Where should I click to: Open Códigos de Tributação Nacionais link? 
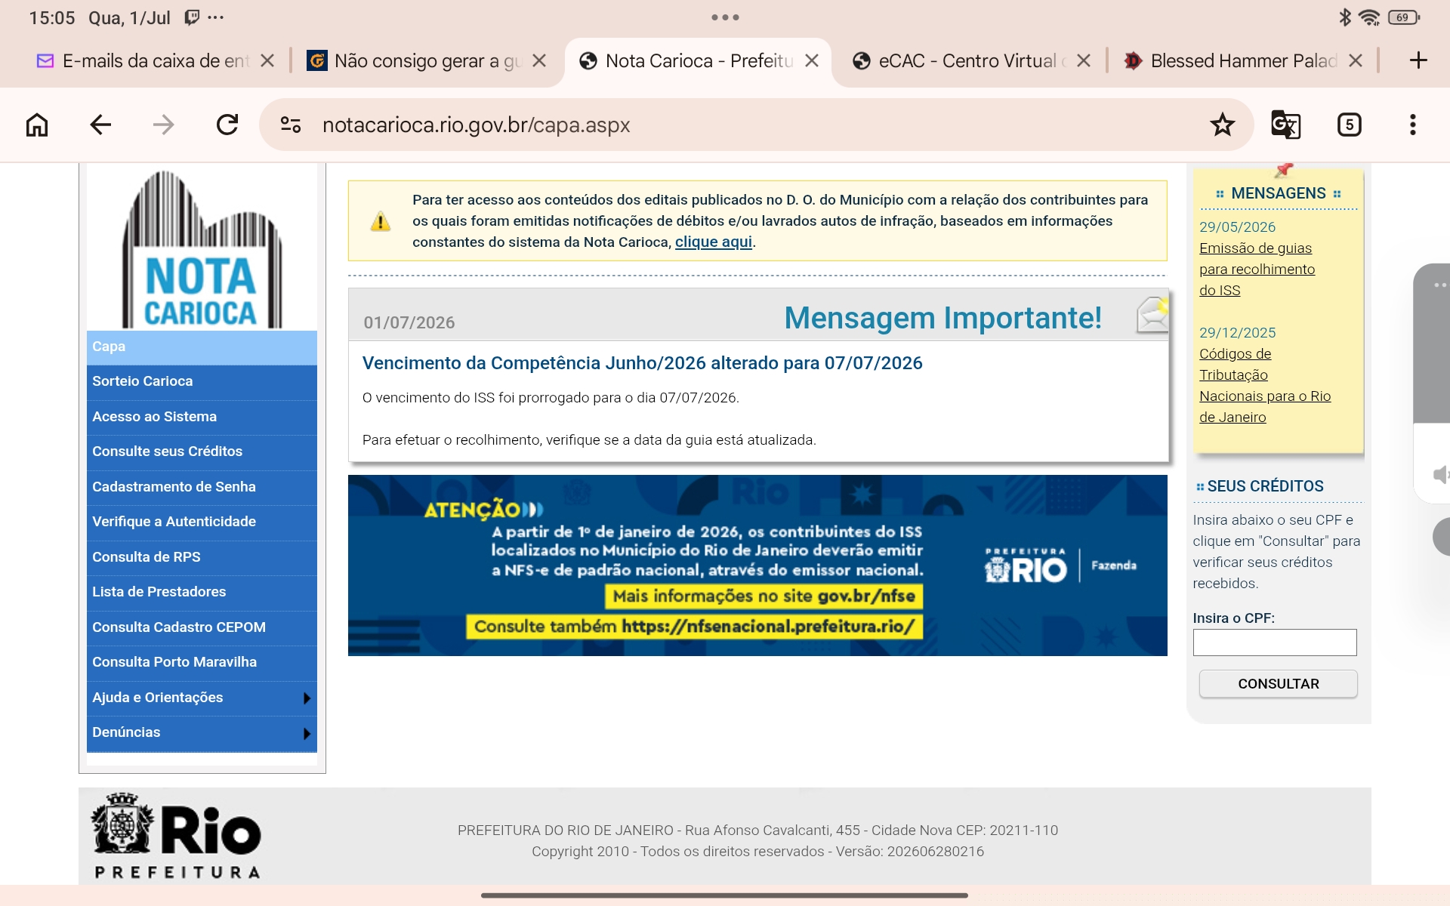(1265, 386)
